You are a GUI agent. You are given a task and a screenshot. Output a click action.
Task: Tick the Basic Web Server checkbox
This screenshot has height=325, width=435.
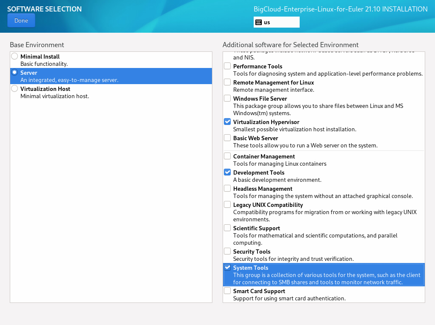(x=227, y=138)
